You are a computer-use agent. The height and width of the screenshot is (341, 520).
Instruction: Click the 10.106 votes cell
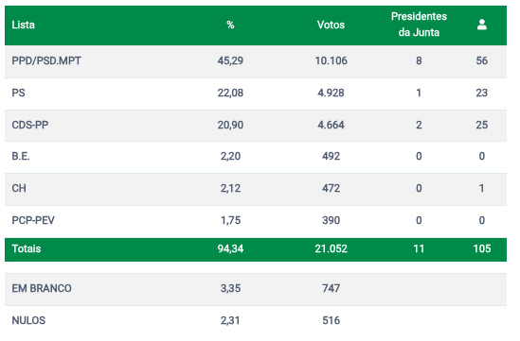coord(331,60)
